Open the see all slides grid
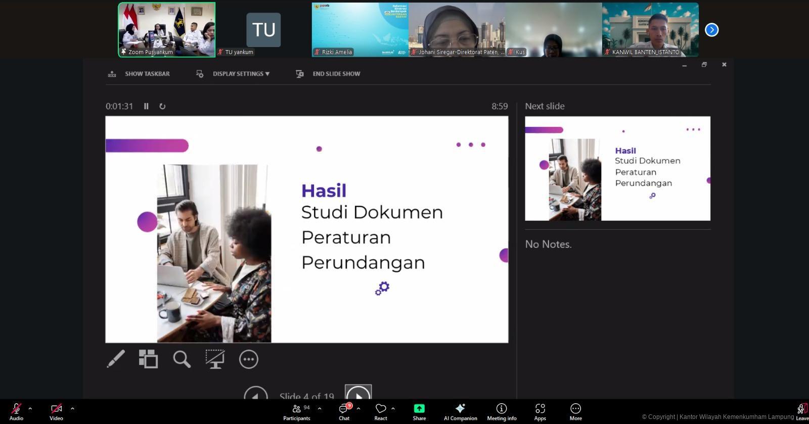 tap(148, 359)
